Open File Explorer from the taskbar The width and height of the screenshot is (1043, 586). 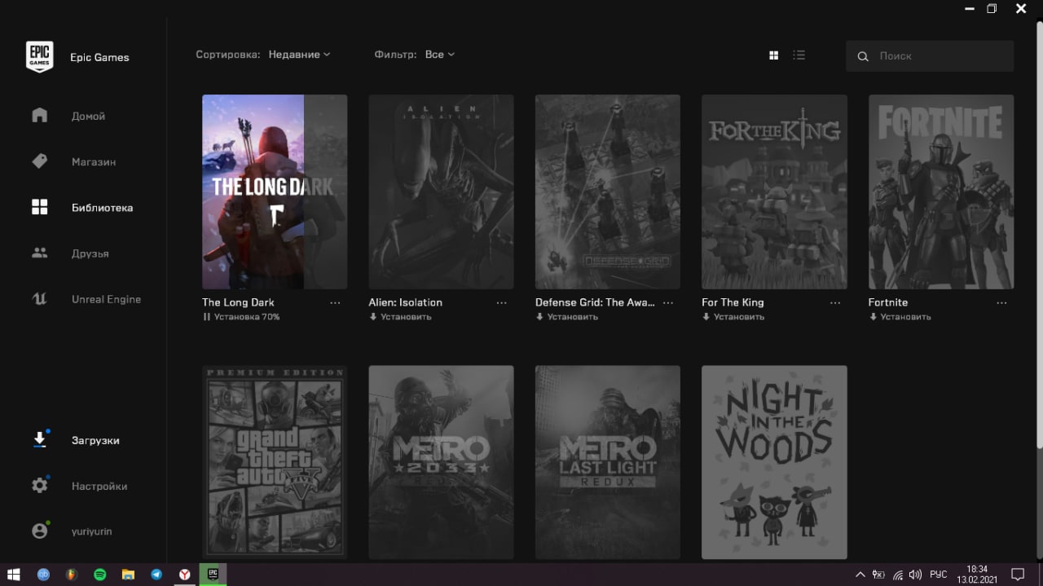128,575
